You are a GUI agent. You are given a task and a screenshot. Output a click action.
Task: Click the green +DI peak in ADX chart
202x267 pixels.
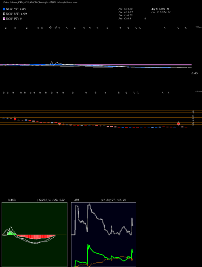(x=88, y=246)
